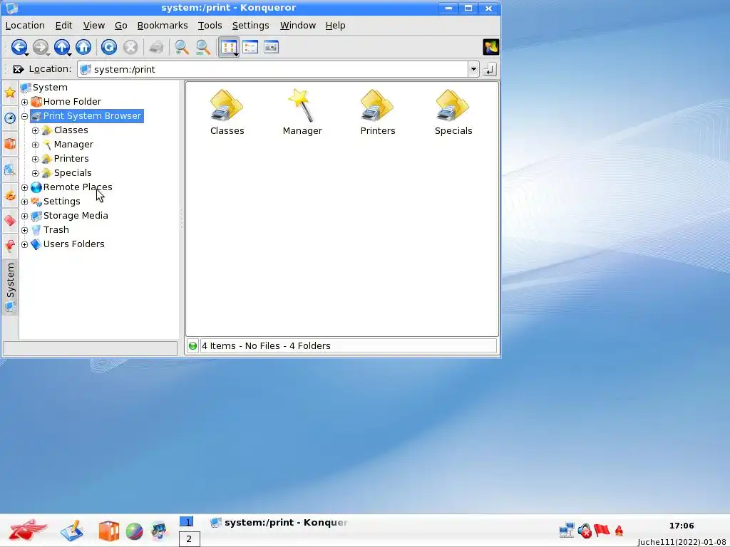The height and width of the screenshot is (547, 730).
Task: Open the Tools menu
Action: coord(210,26)
